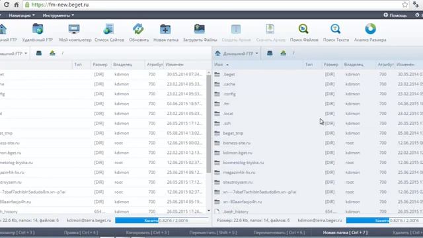423x238 pixels.
Task: Open the Инструменты menu
Action: click(x=58, y=15)
